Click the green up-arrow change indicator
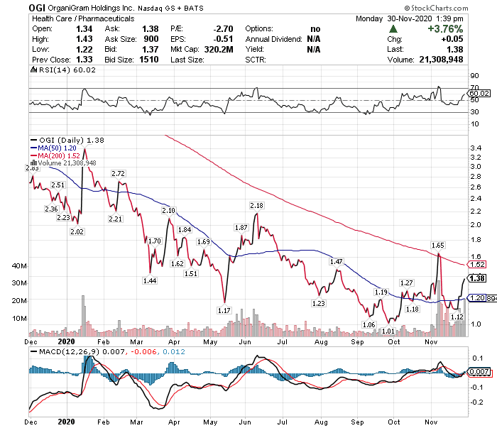The image size is (497, 428). 393,29
